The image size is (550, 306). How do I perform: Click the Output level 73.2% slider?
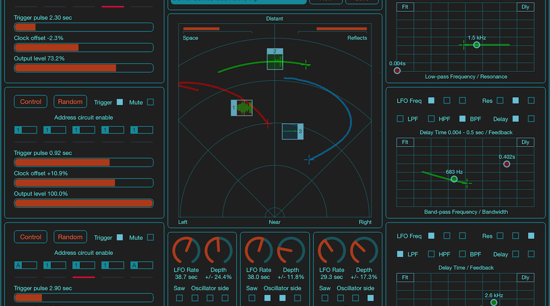click(x=84, y=68)
